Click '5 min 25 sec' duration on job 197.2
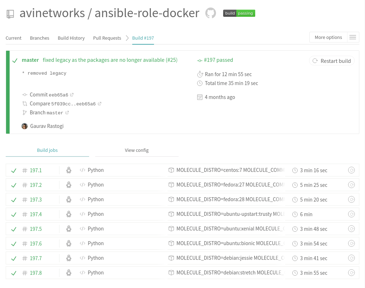Image resolution: width=365 pixels, height=288 pixels. (314, 185)
